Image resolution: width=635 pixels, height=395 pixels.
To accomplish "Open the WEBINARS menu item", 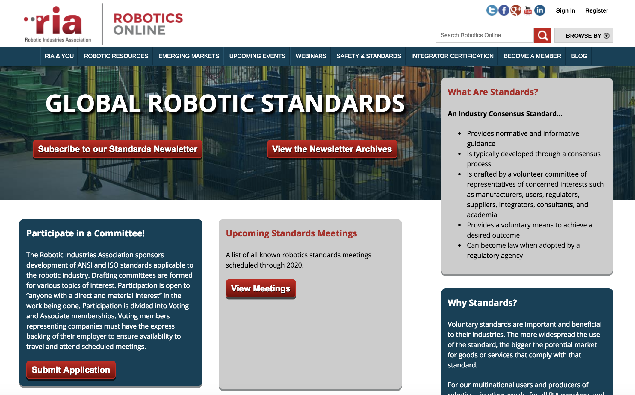I will 311,56.
